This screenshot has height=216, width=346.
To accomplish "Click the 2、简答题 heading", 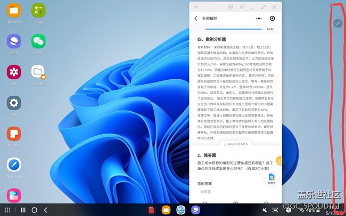I will pyautogui.click(x=207, y=155).
